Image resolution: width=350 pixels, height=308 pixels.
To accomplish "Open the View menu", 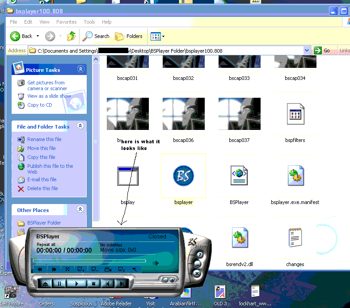I will click(x=44, y=22).
